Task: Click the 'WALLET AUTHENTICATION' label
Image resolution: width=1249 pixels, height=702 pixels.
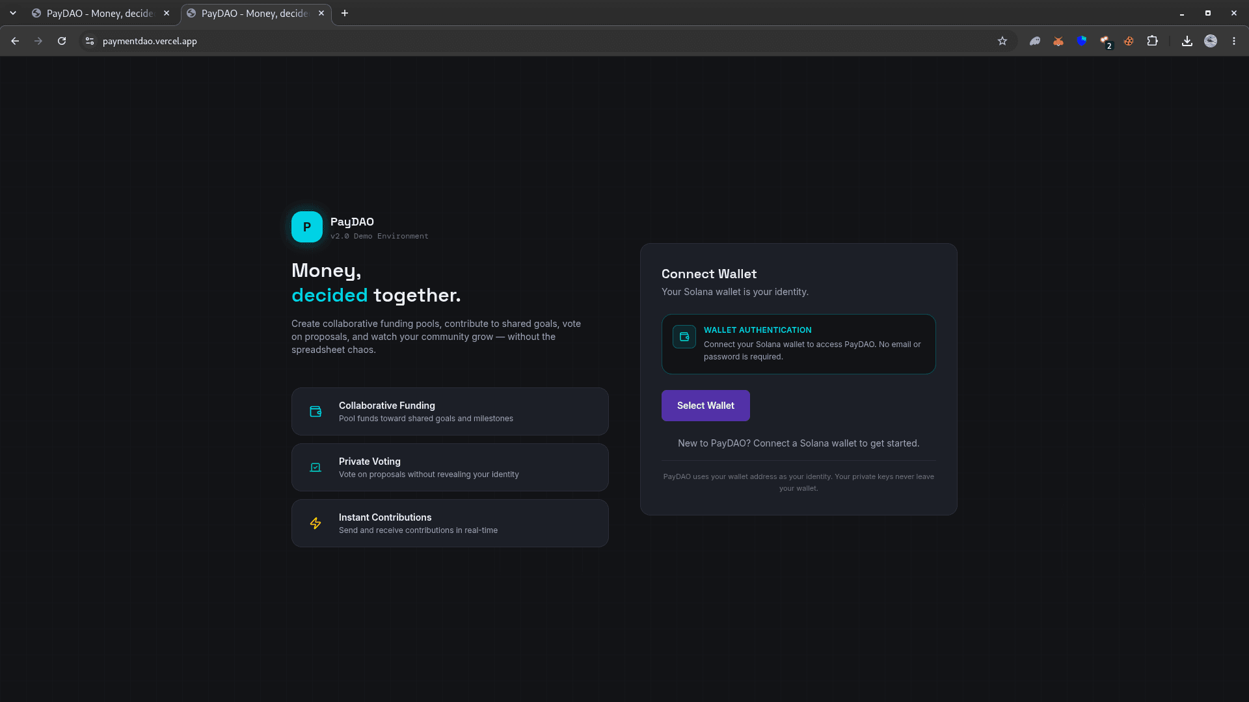Action: 757,330
